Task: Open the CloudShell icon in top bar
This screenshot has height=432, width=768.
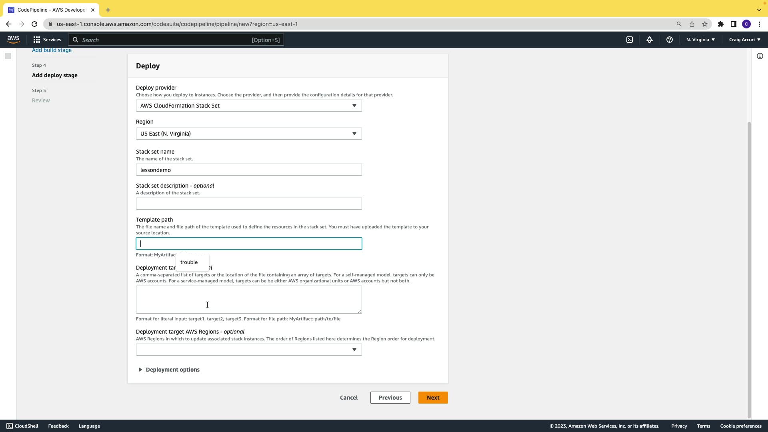Action: [630, 40]
